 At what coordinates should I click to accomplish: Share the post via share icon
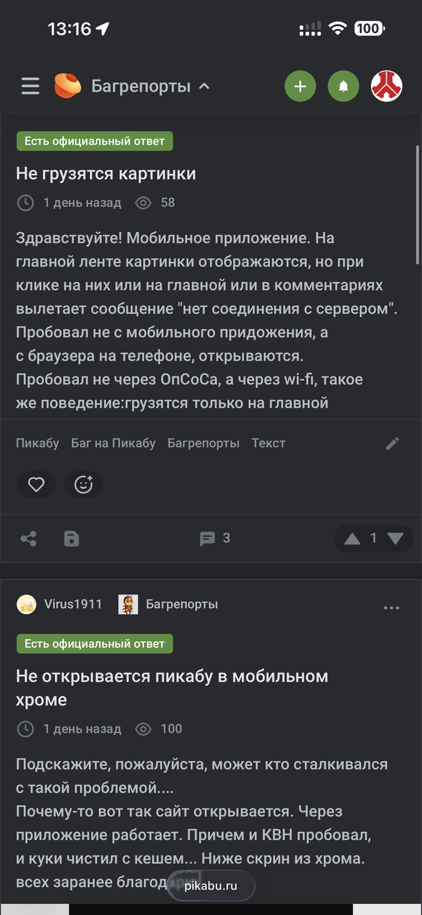[x=28, y=539]
